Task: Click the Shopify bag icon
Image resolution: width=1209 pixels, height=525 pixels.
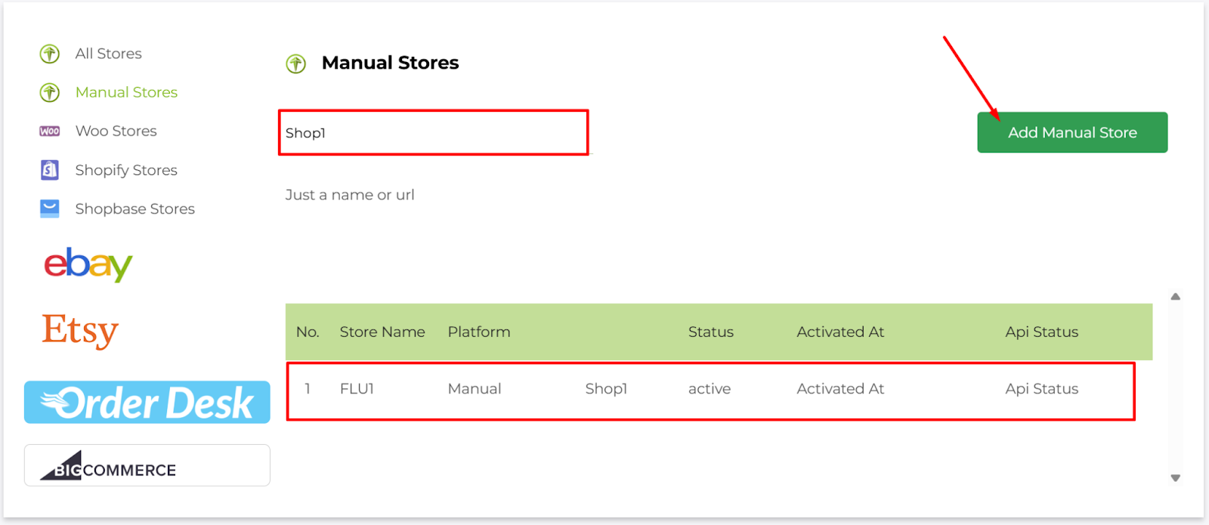Action: pyautogui.click(x=50, y=170)
